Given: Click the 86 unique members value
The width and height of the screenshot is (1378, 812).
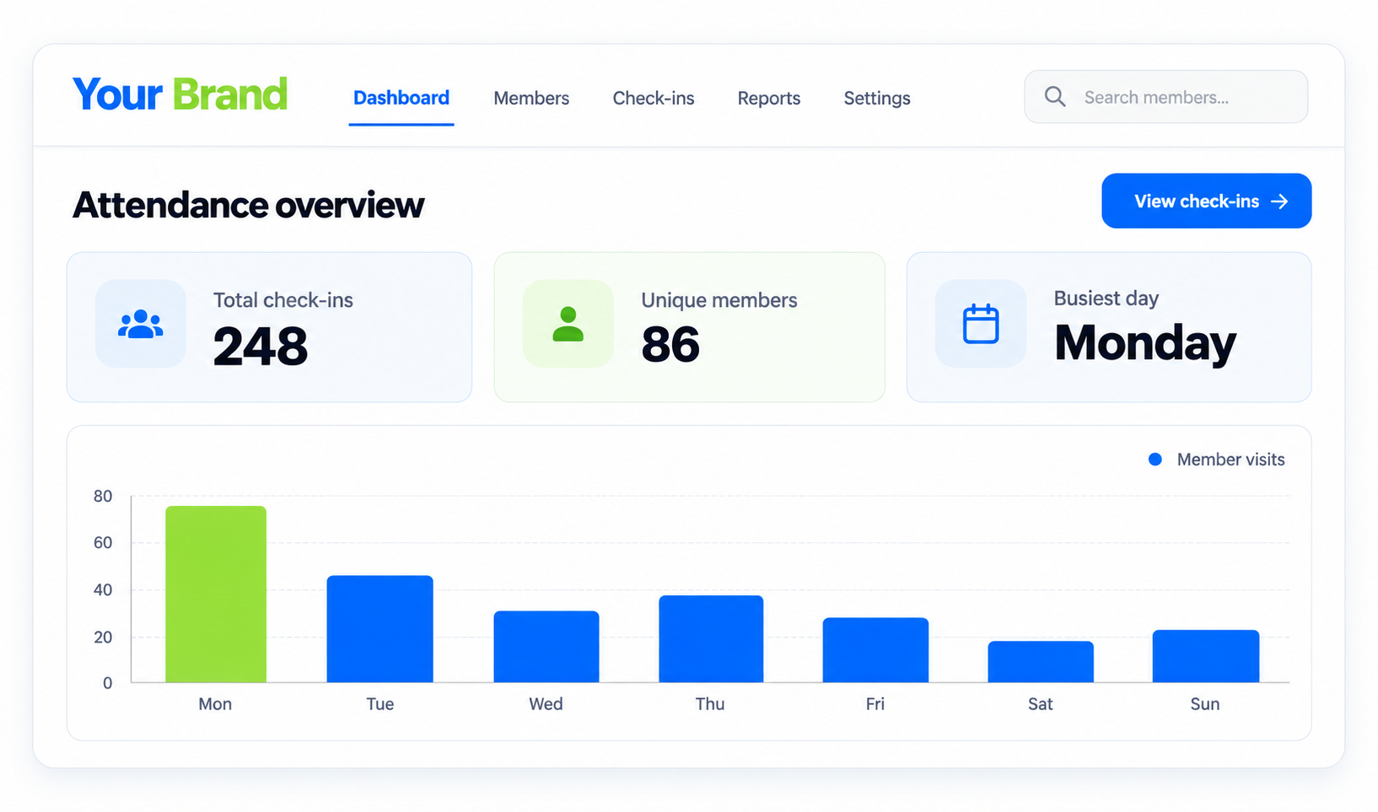Looking at the screenshot, I should pos(670,345).
